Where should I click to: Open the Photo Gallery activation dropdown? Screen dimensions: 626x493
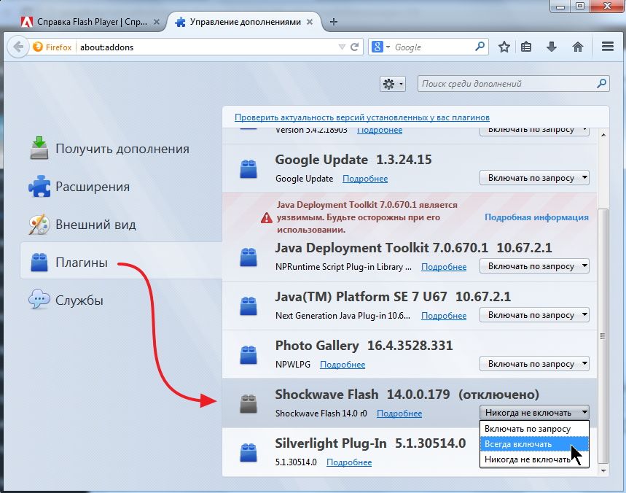click(x=534, y=364)
